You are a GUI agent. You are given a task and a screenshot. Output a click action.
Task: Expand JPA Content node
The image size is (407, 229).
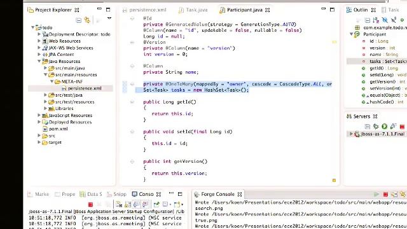click(x=39, y=54)
